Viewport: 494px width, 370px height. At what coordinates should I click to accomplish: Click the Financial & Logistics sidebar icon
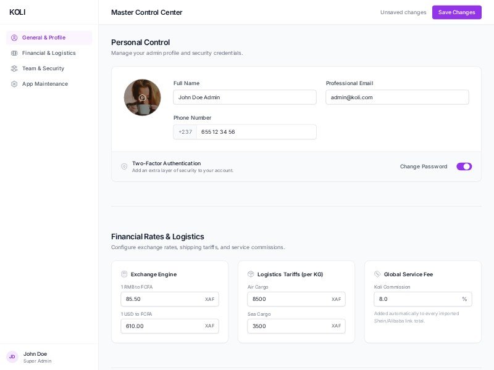click(x=14, y=53)
